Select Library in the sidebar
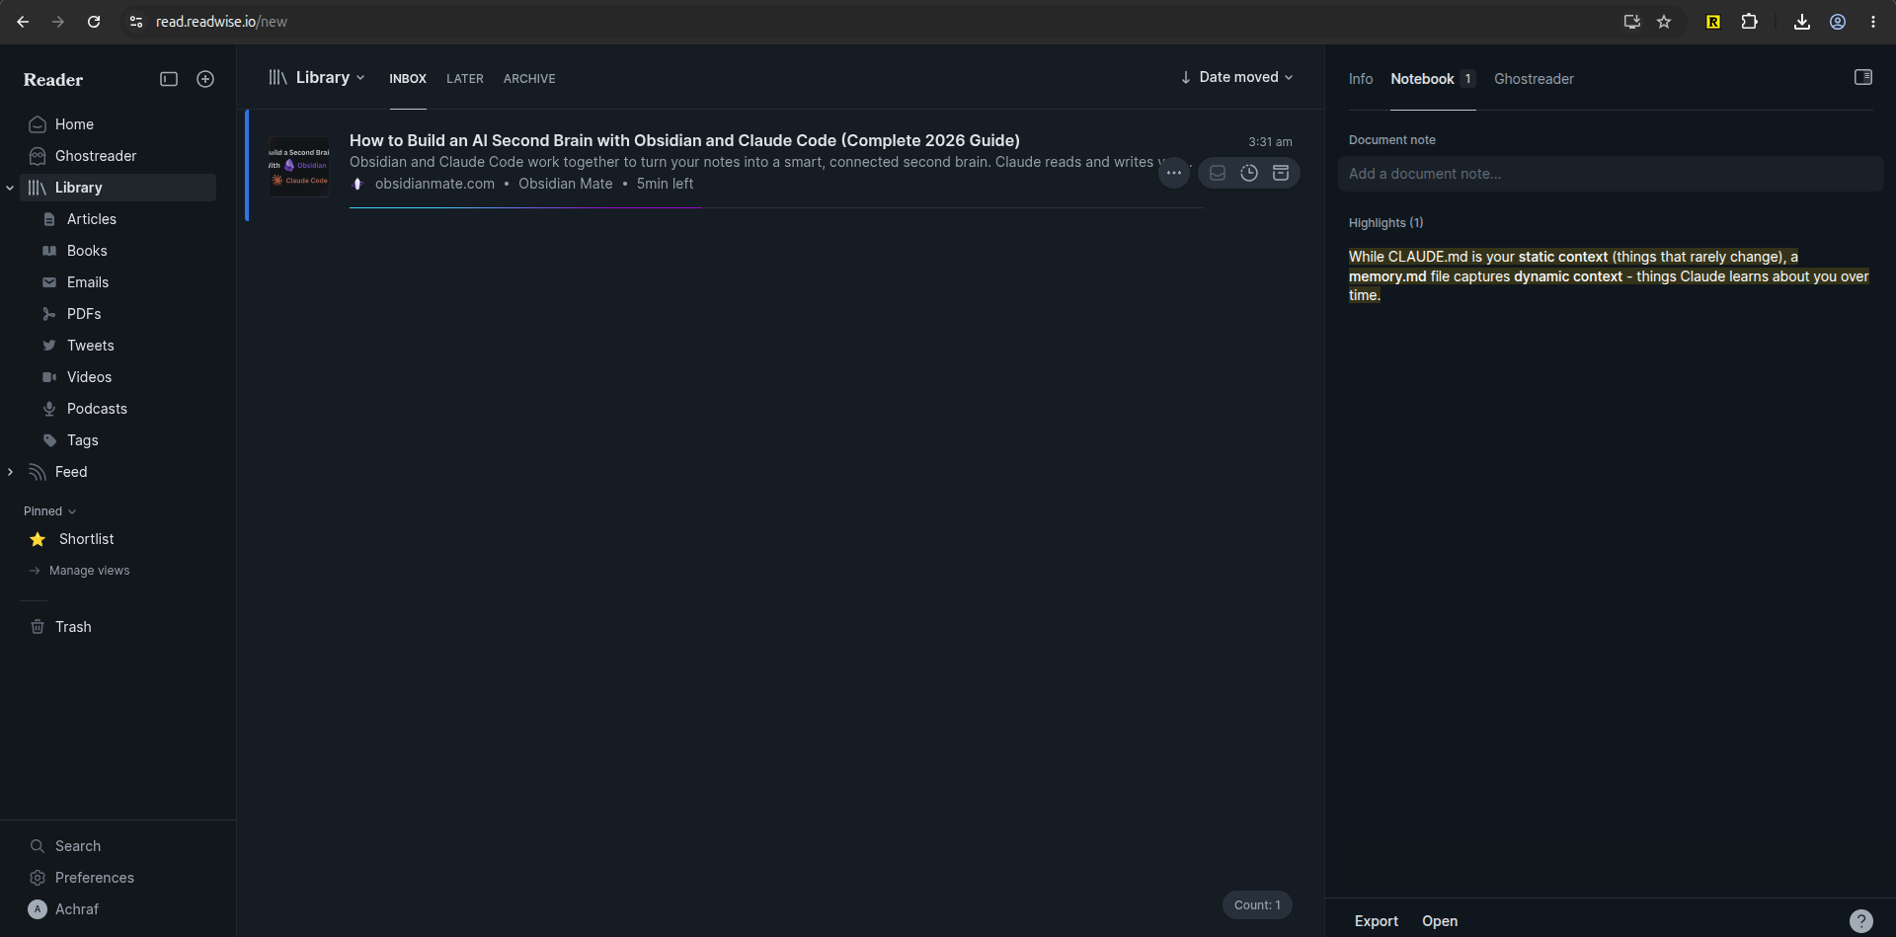1896x937 pixels. tap(118, 188)
